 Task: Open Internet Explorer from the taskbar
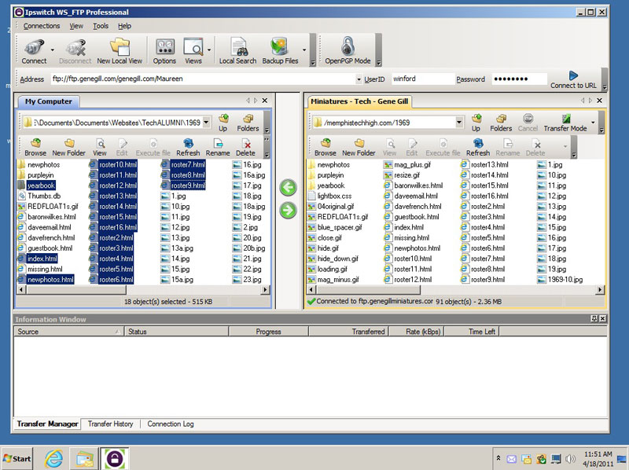[53, 459]
